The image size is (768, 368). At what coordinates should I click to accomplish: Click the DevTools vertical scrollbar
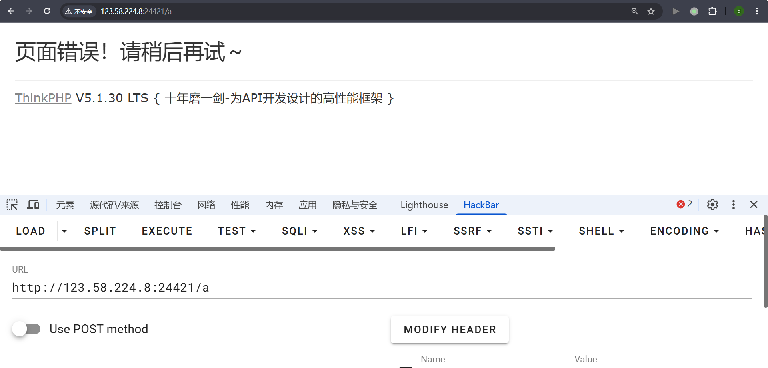tap(766, 261)
